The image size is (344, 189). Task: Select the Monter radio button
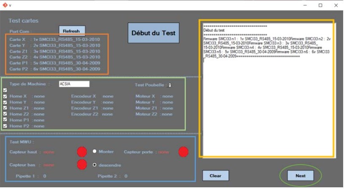point(95,151)
